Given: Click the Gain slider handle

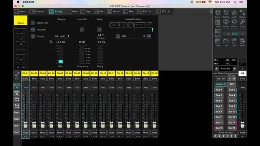Looking at the screenshot, I should 61,62.
